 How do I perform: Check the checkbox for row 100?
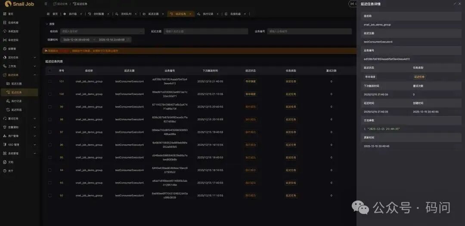pos(50,94)
